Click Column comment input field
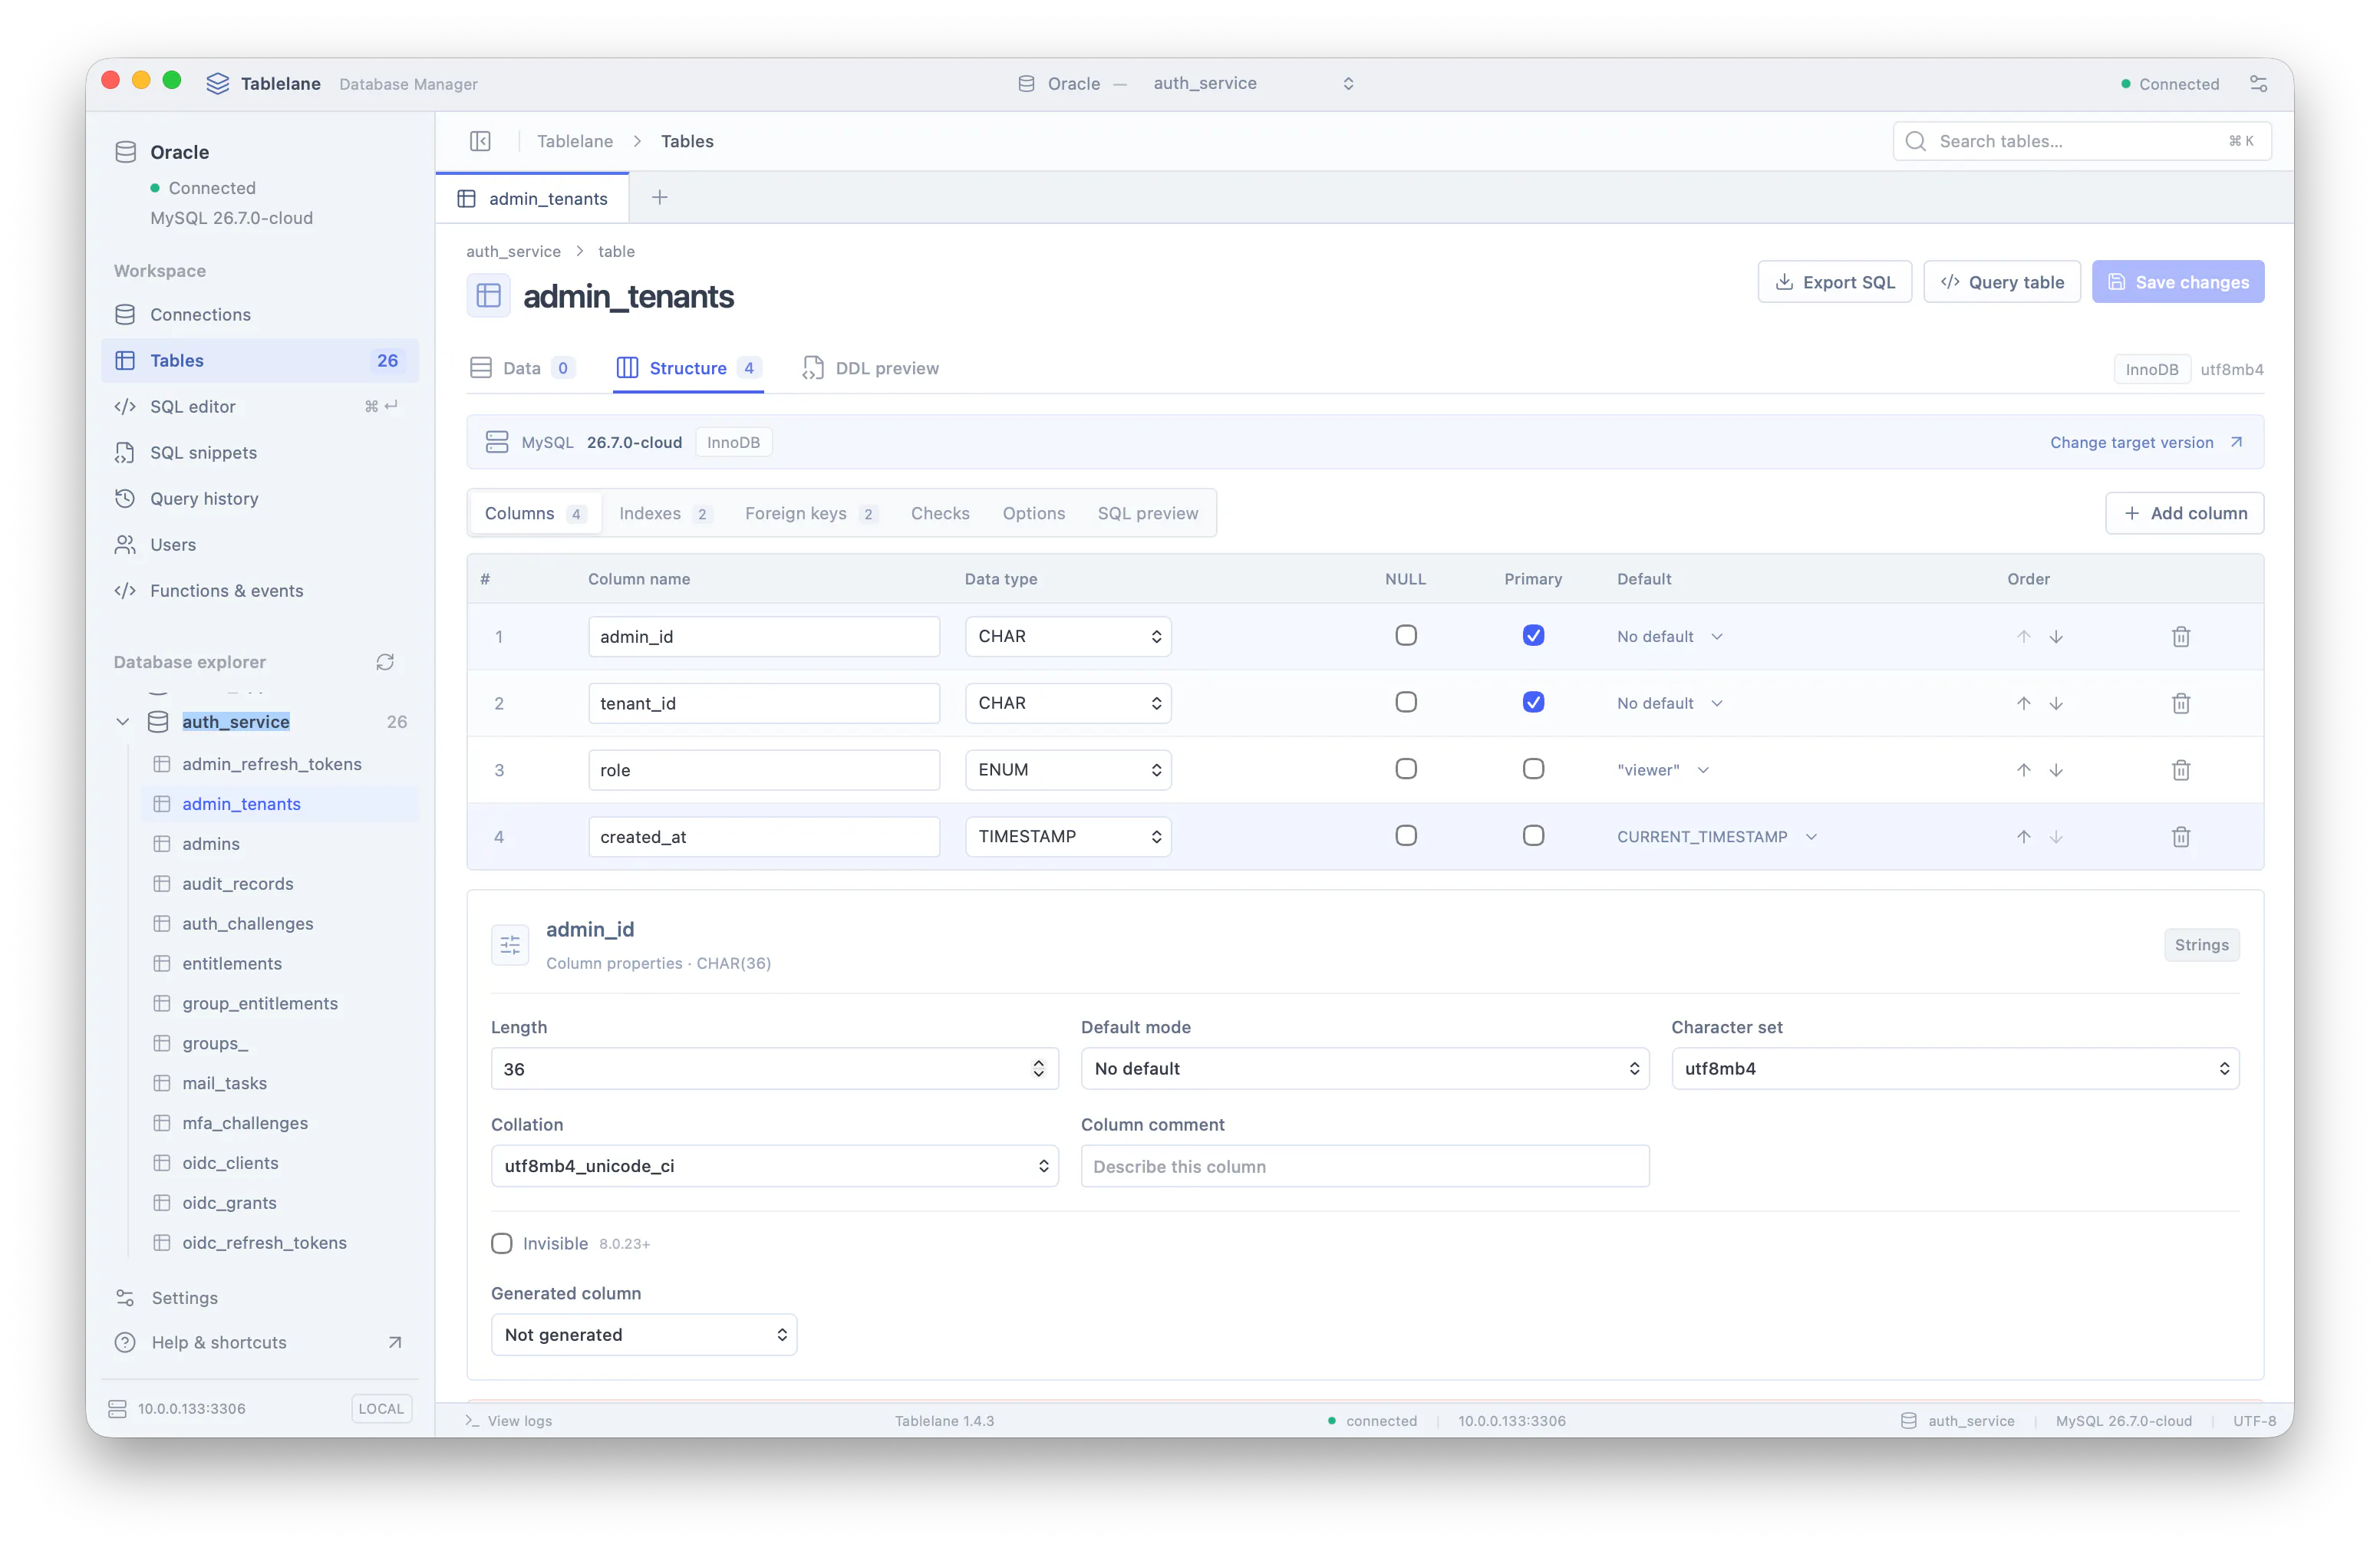 point(1365,1166)
